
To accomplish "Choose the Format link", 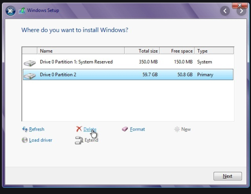I will (137, 129).
